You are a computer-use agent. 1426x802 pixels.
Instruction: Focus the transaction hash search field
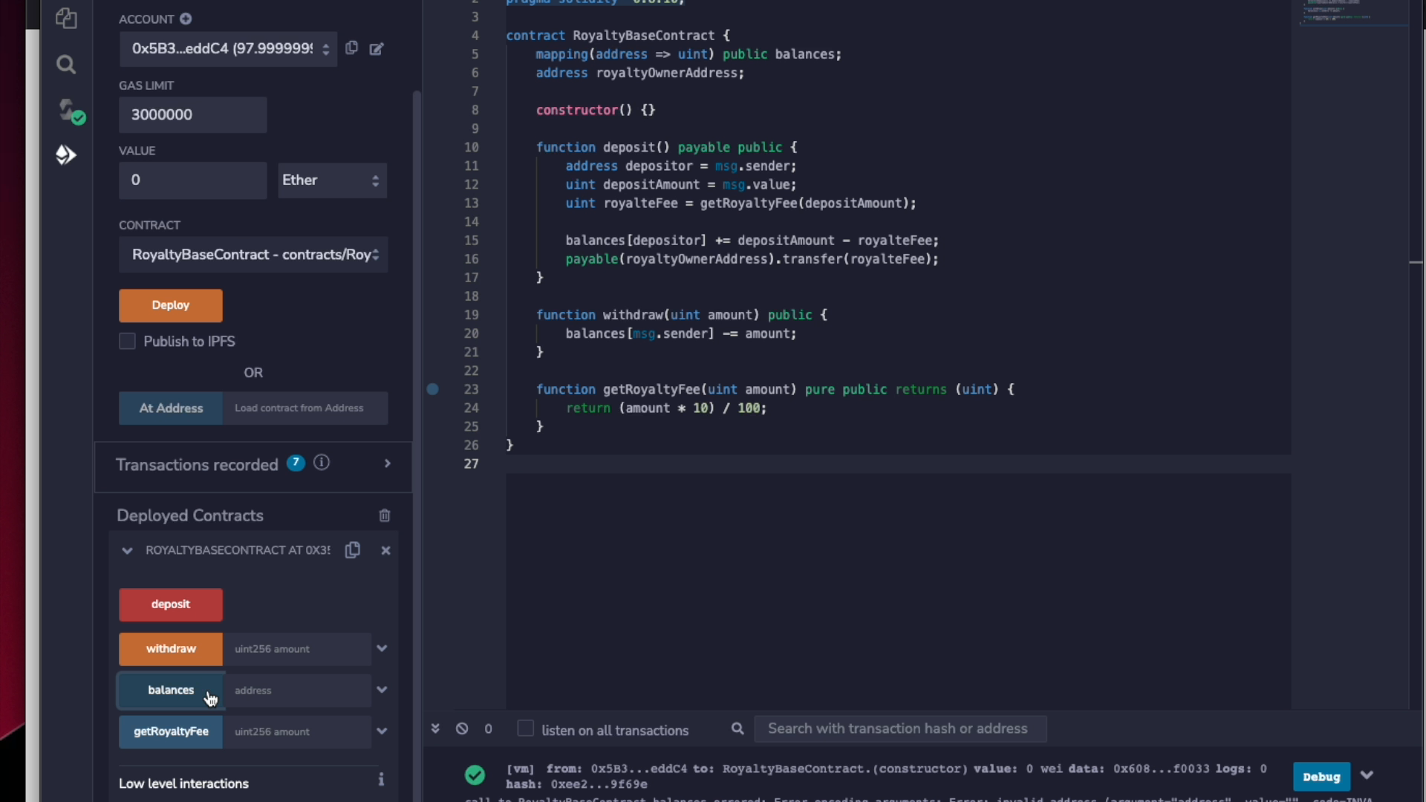[x=900, y=729]
